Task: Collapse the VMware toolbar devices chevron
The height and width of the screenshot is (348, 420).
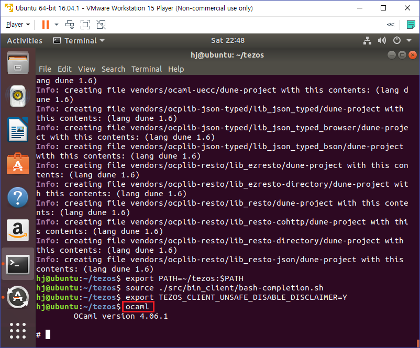Action: pyautogui.click(x=391, y=25)
